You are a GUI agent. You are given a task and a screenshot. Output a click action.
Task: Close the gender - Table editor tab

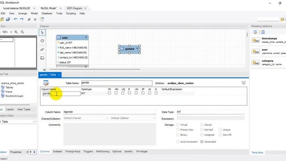click(x=59, y=75)
